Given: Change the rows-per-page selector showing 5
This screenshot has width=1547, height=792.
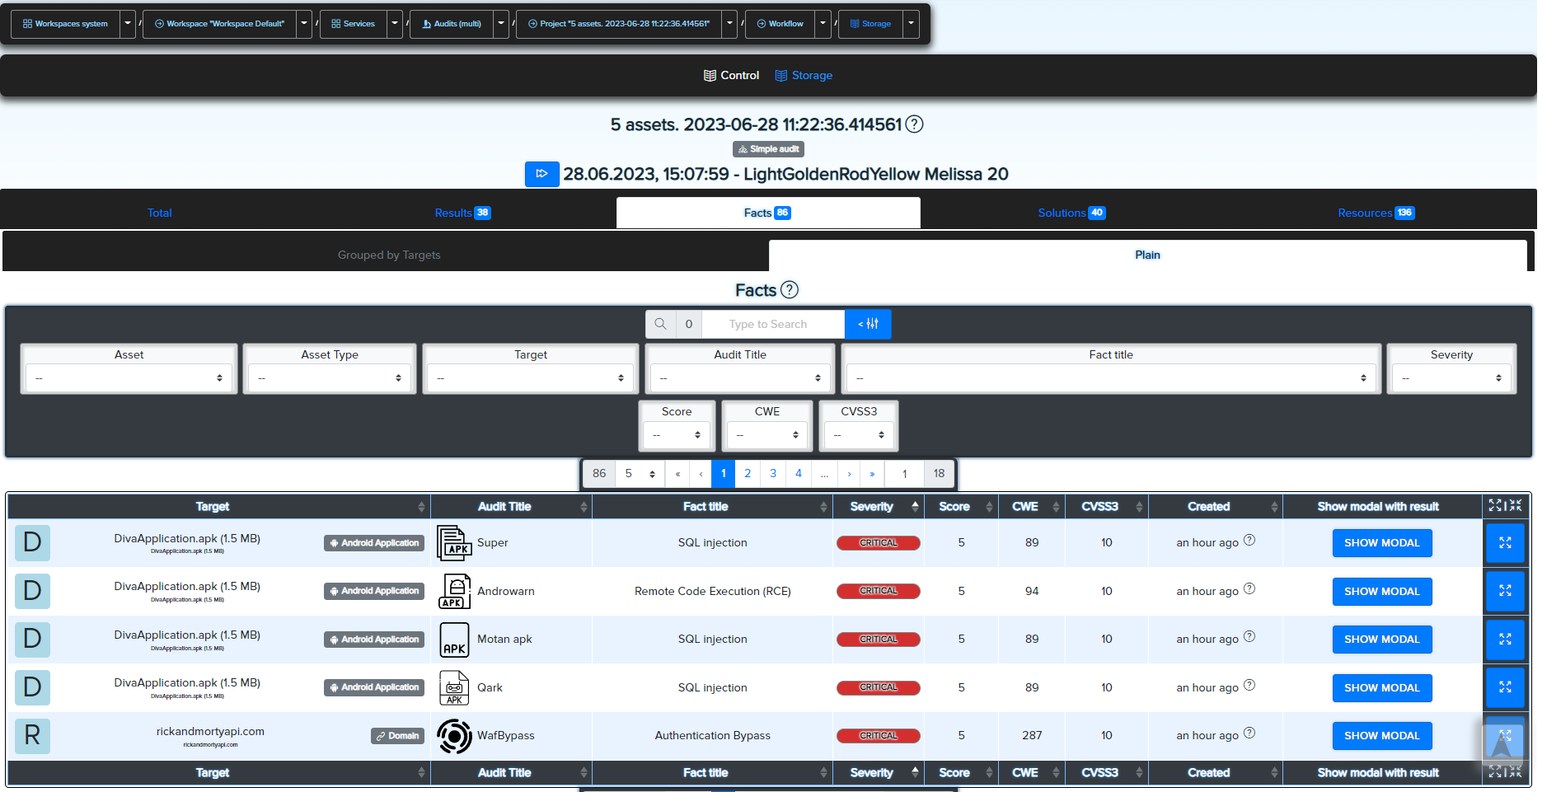Looking at the screenshot, I should (640, 474).
